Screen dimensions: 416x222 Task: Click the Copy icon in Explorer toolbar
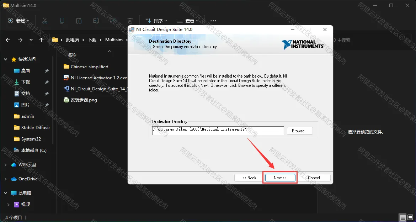[x=62, y=20]
